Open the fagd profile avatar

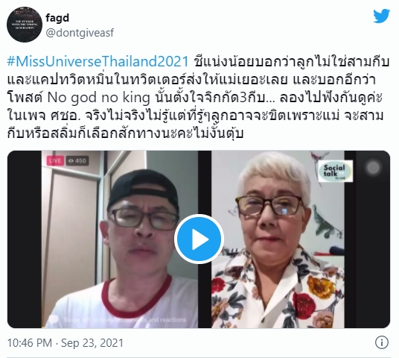(x=25, y=25)
